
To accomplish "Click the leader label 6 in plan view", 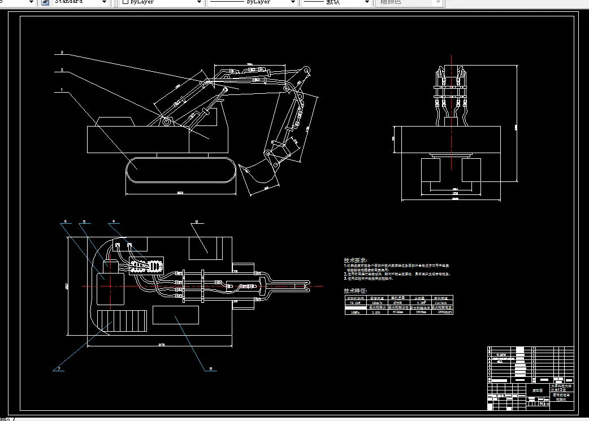I will (x=66, y=221).
